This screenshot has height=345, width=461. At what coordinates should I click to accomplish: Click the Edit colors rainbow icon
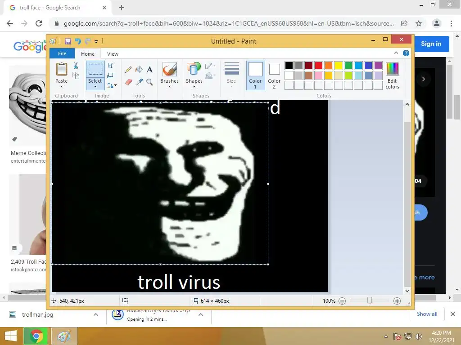392,69
